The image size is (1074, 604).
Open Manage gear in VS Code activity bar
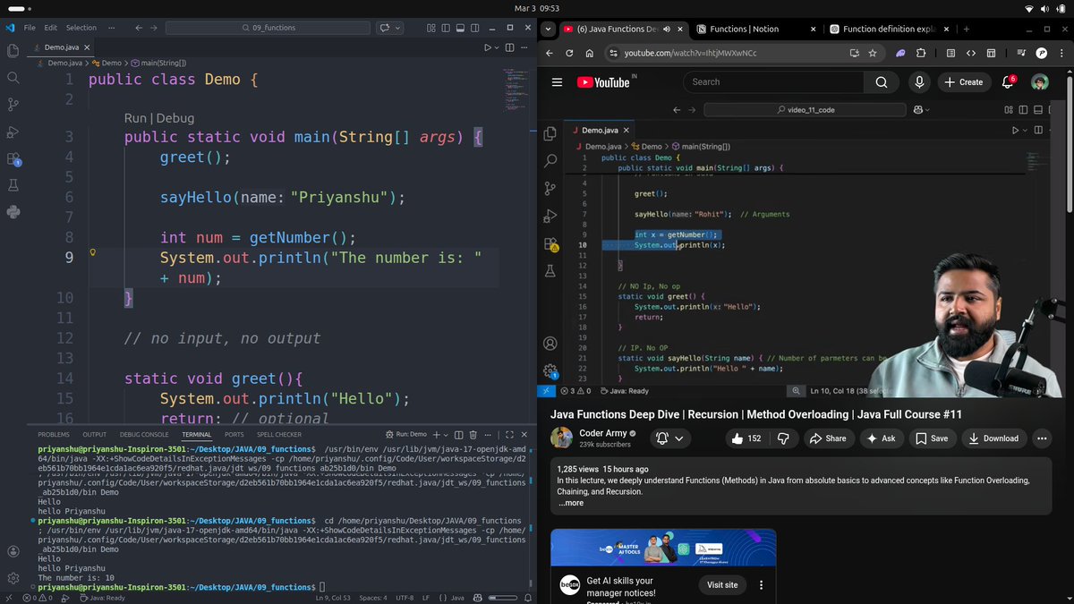tap(13, 579)
